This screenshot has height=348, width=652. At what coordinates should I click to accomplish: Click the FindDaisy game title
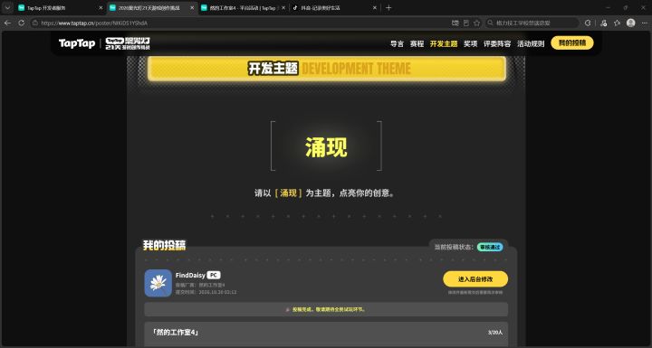pyautogui.click(x=190, y=276)
